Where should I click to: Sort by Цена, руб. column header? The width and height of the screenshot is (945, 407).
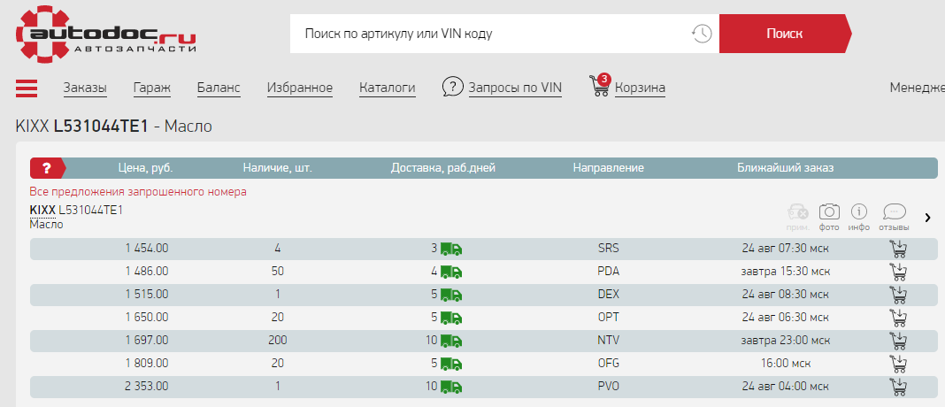[x=143, y=168]
